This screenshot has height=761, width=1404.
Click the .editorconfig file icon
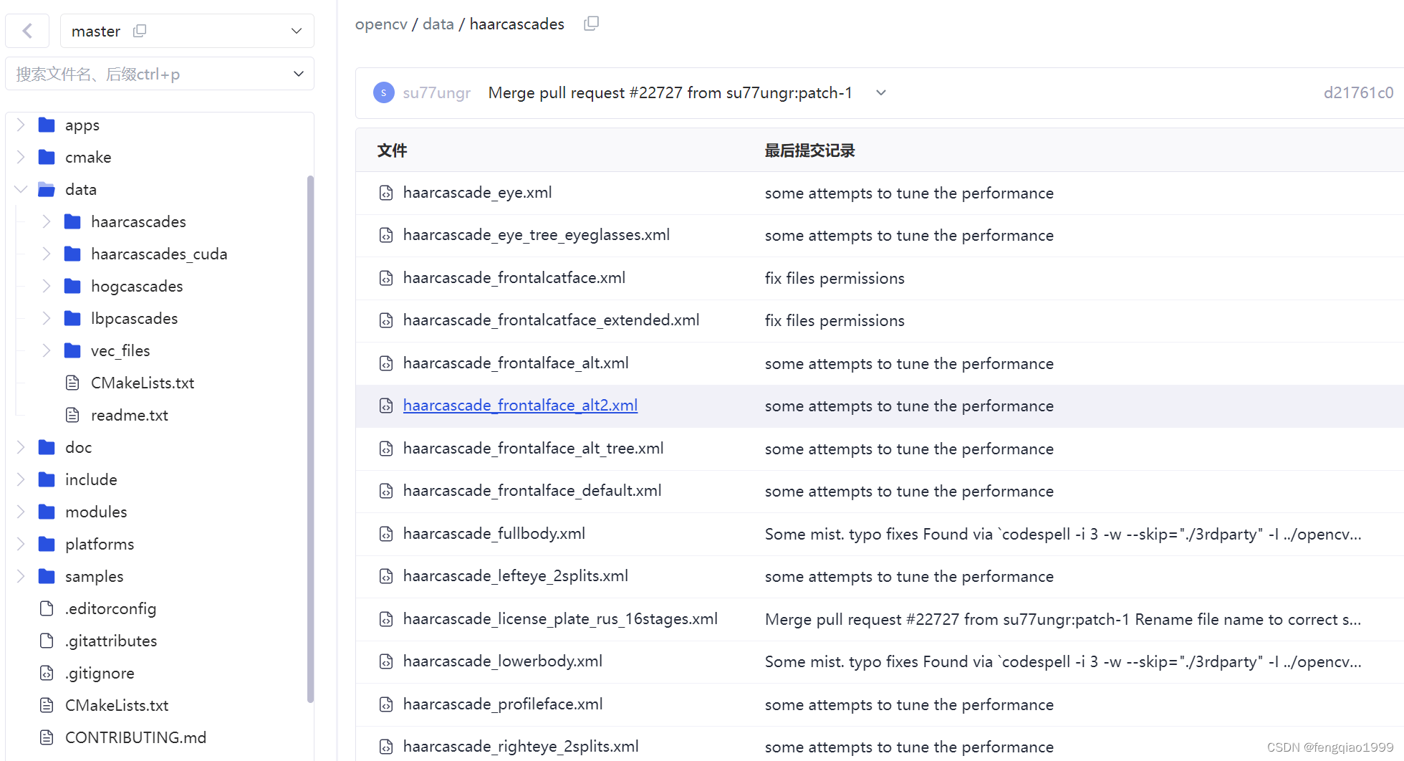pos(47,608)
